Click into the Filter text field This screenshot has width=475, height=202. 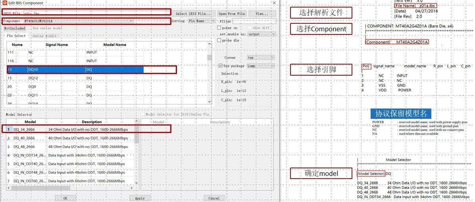coord(254,21)
